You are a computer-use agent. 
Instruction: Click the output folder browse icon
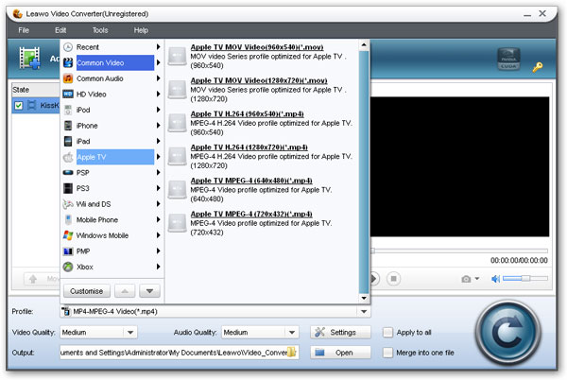pyautogui.click(x=291, y=353)
